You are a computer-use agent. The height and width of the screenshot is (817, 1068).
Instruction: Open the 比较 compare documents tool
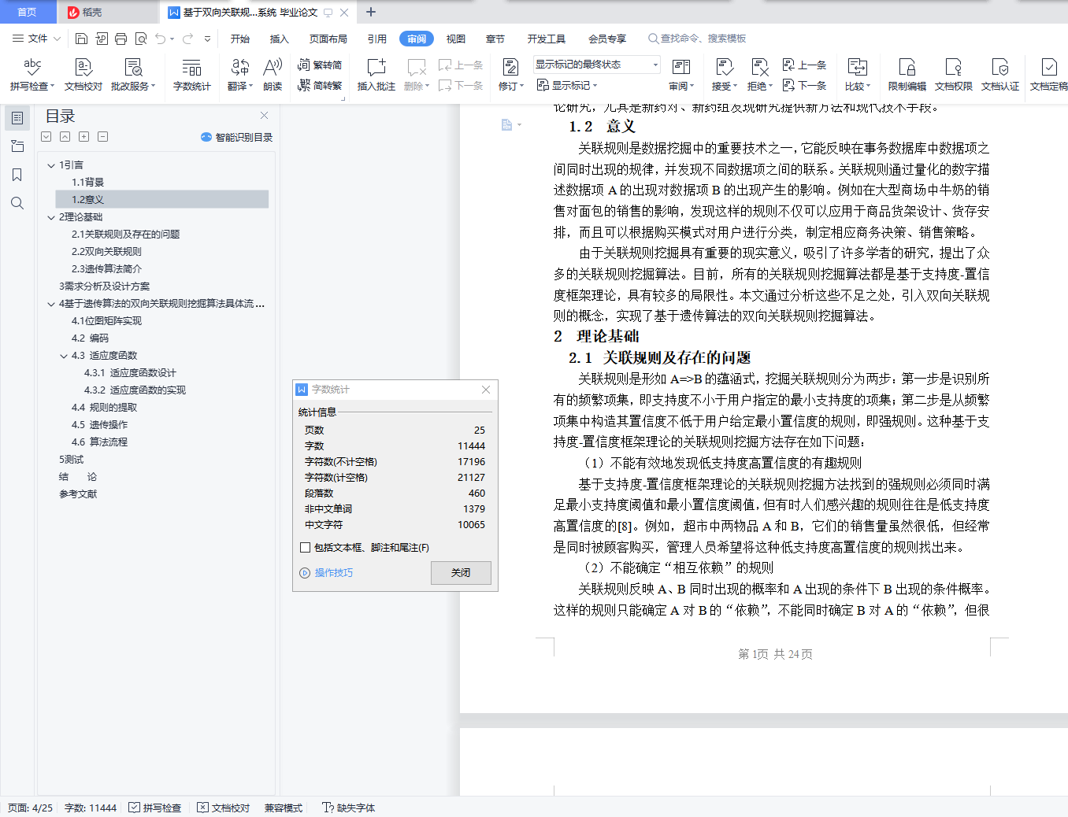857,75
